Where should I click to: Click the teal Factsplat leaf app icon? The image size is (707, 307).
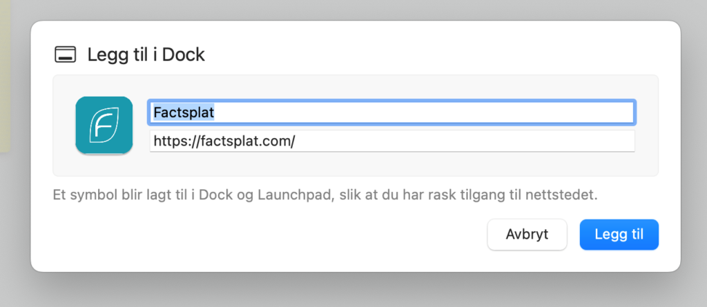(104, 125)
